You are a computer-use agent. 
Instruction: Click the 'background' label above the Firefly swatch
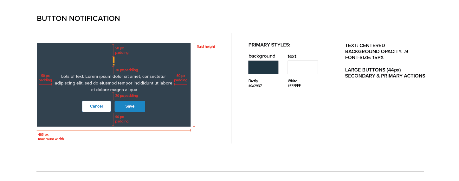(262, 56)
